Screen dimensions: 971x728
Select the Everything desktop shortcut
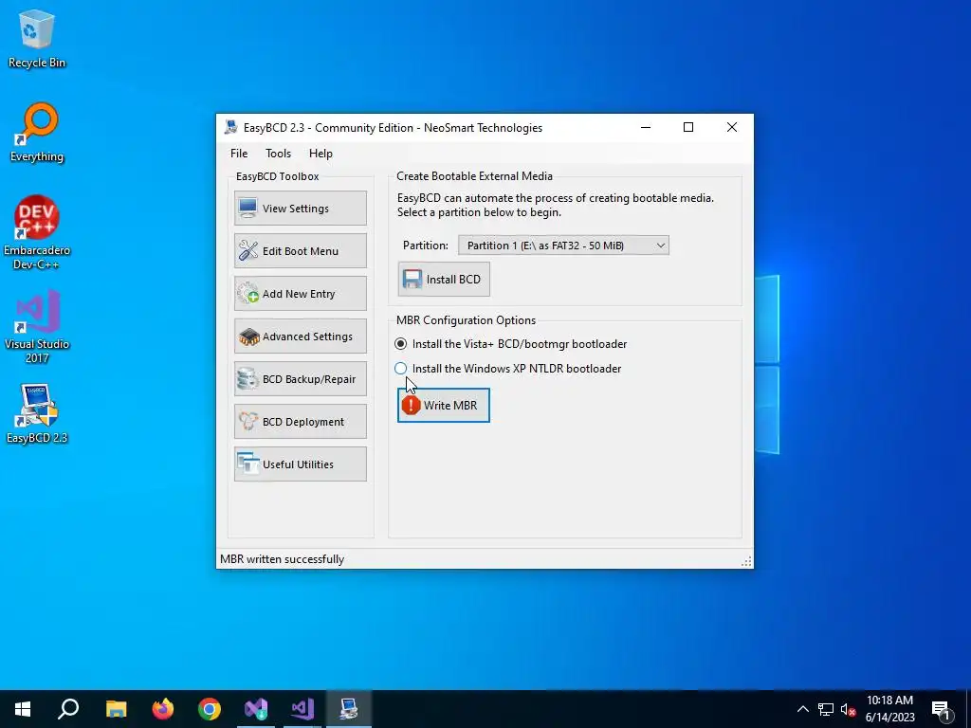pyautogui.click(x=37, y=133)
